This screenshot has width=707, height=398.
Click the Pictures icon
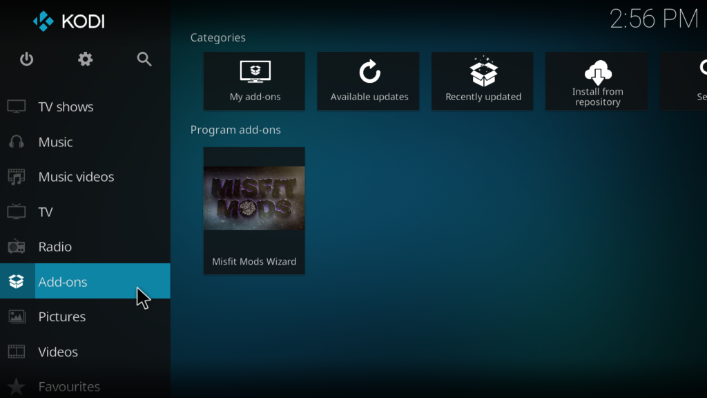tap(17, 316)
